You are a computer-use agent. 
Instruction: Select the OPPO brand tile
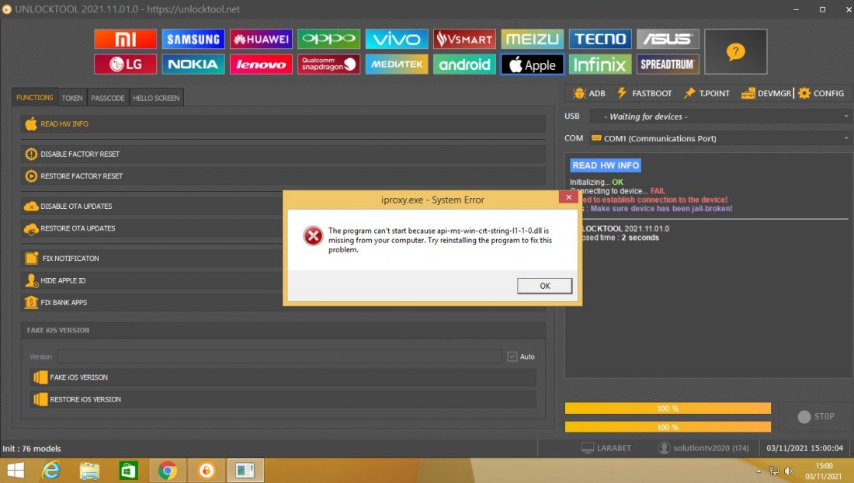(x=329, y=39)
